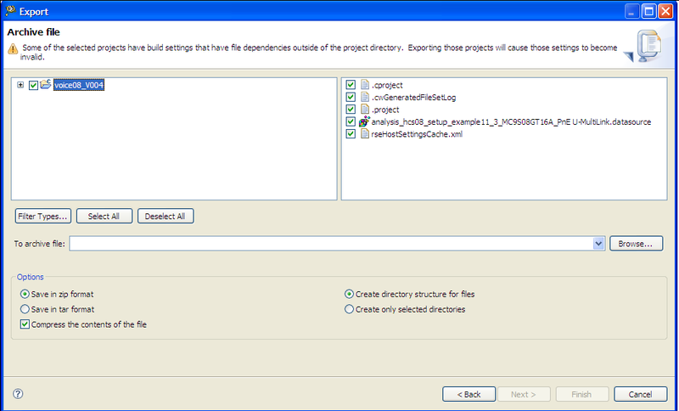679x411 pixels.
Task: Select Save in zip format
Action: (x=25, y=294)
